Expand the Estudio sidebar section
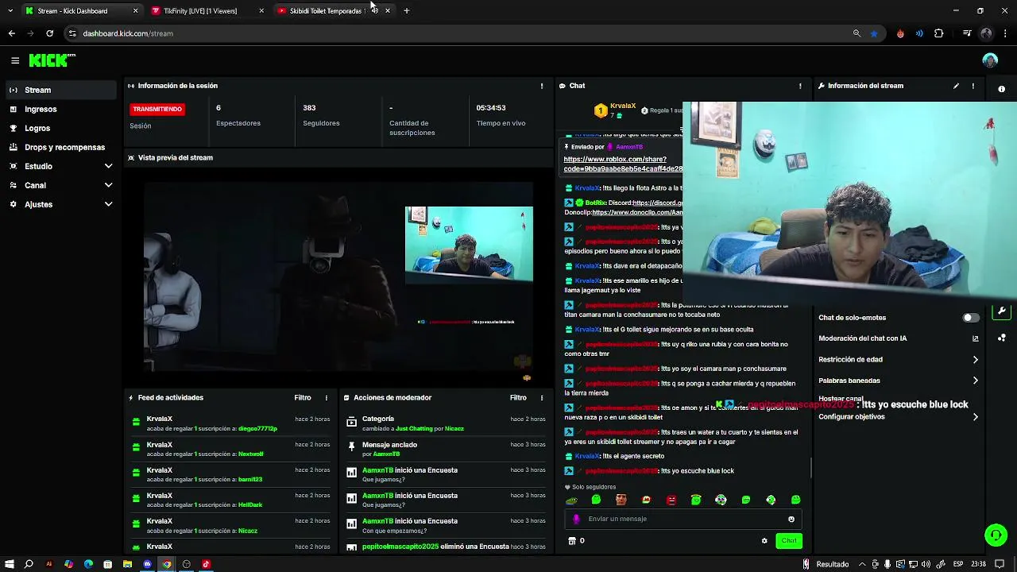The width and height of the screenshot is (1017, 572). point(60,166)
